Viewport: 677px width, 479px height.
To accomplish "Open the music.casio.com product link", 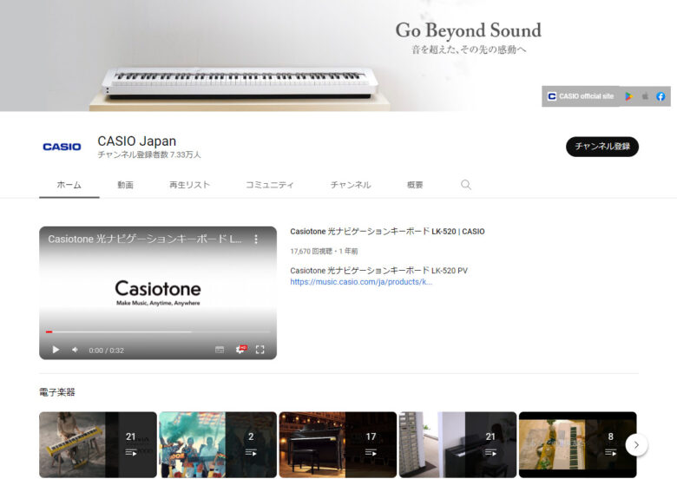I will [361, 282].
